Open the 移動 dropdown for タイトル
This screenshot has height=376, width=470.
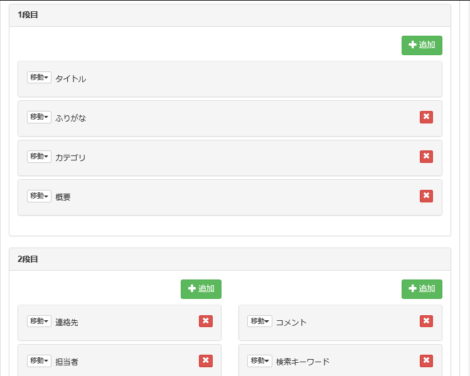pyautogui.click(x=39, y=78)
